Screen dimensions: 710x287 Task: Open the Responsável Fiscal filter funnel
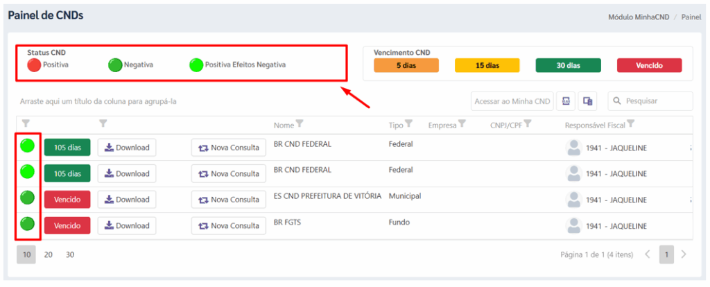point(631,124)
